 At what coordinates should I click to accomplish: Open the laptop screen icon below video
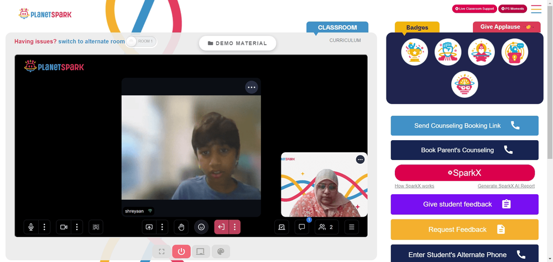tap(201, 252)
